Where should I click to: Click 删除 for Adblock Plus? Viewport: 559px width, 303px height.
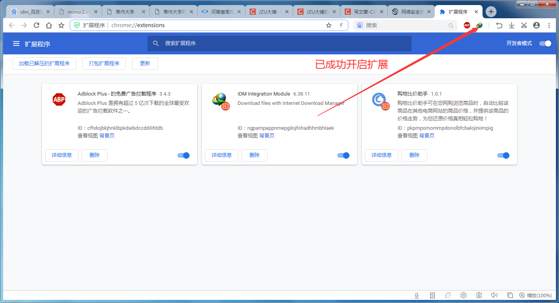click(94, 155)
